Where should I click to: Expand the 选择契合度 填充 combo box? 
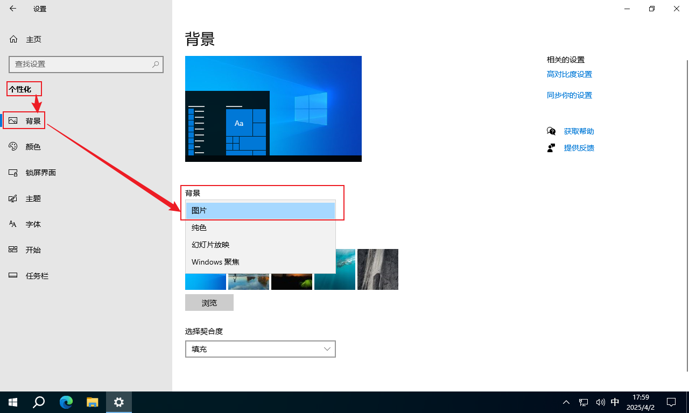pyautogui.click(x=261, y=349)
